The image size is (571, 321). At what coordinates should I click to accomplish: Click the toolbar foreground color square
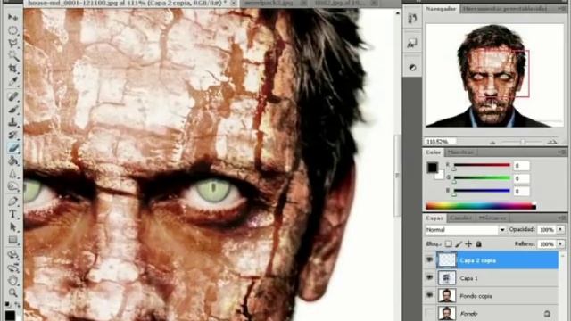coord(10,315)
